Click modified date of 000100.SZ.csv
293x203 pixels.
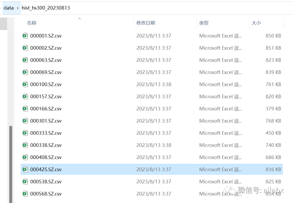[154, 84]
